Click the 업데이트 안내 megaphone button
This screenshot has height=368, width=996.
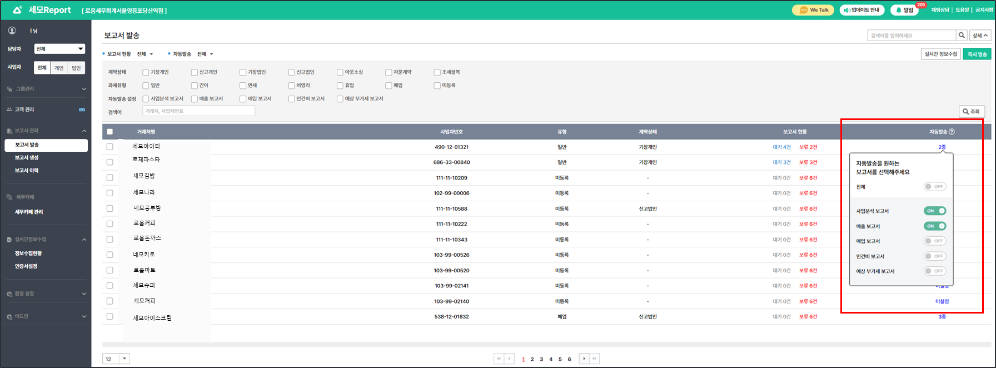pos(861,10)
